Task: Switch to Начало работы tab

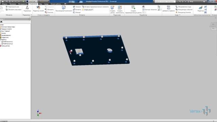Action: (56, 4)
